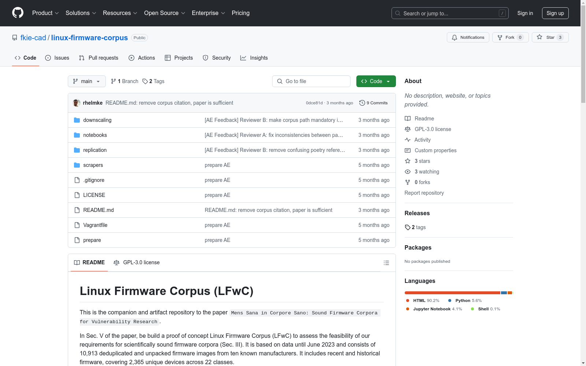Click the scrapers folder icon
The height and width of the screenshot is (366, 586).
[x=77, y=165]
